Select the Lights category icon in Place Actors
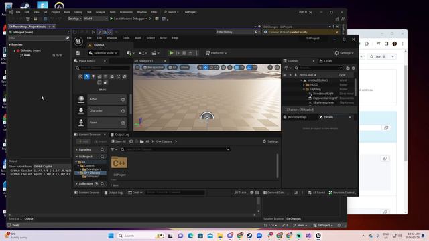 93,77
